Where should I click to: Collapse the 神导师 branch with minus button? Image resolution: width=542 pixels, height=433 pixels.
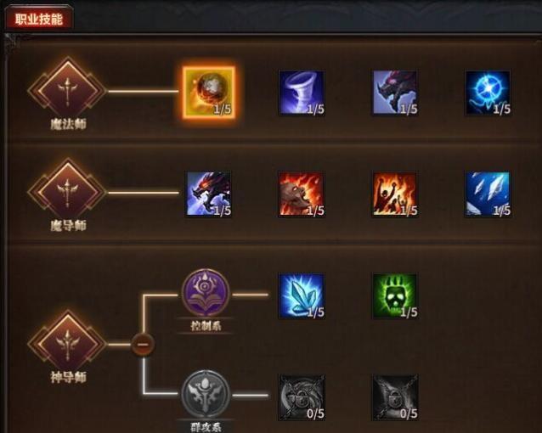click(x=143, y=344)
